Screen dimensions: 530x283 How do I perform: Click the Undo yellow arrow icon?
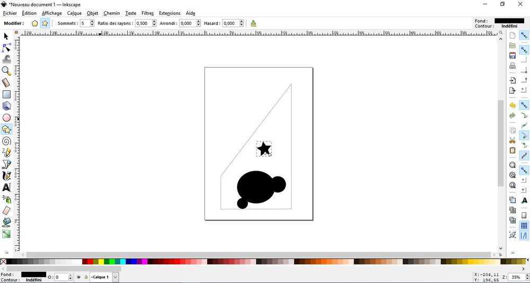coord(513,105)
